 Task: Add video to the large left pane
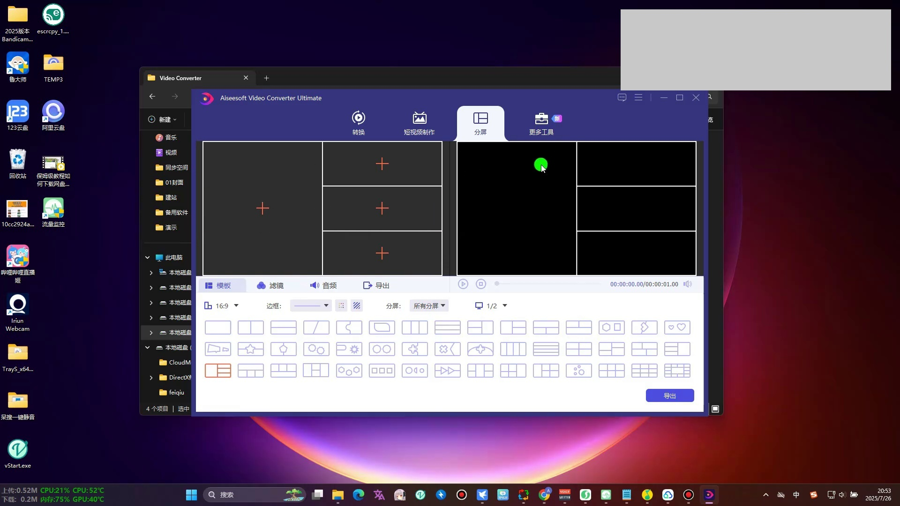pyautogui.click(x=262, y=208)
